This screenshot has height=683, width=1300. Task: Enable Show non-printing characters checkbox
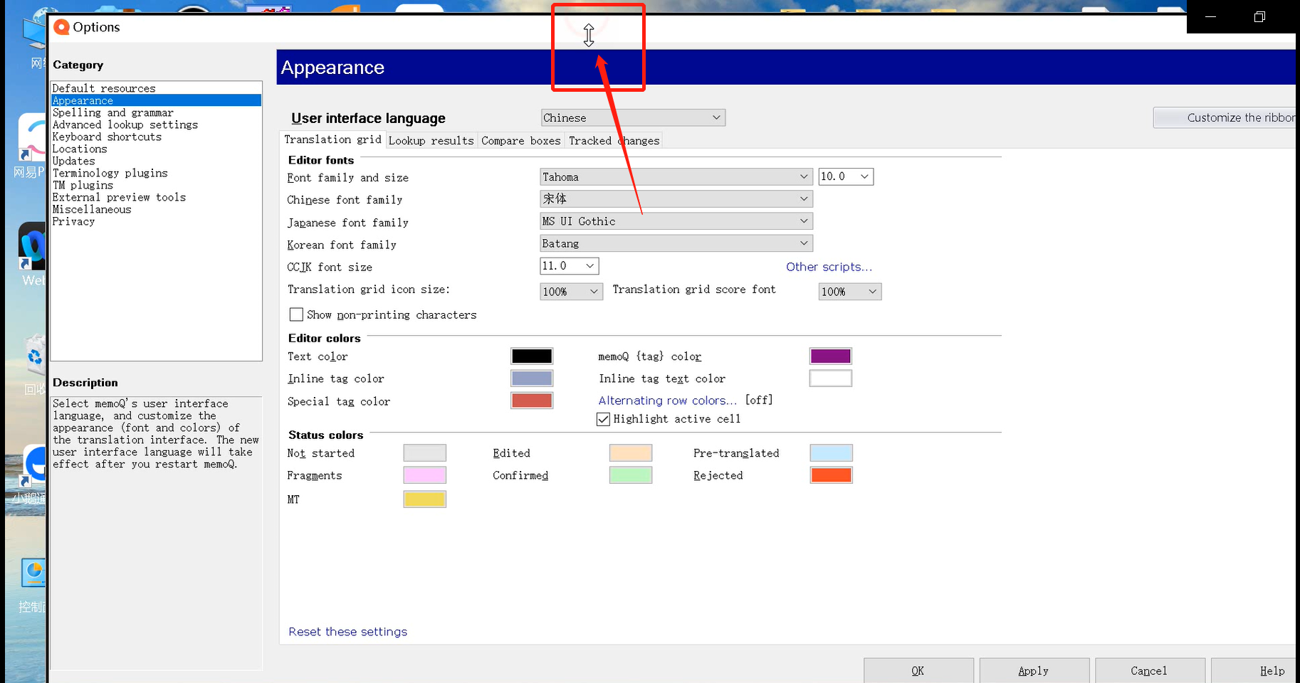point(296,314)
